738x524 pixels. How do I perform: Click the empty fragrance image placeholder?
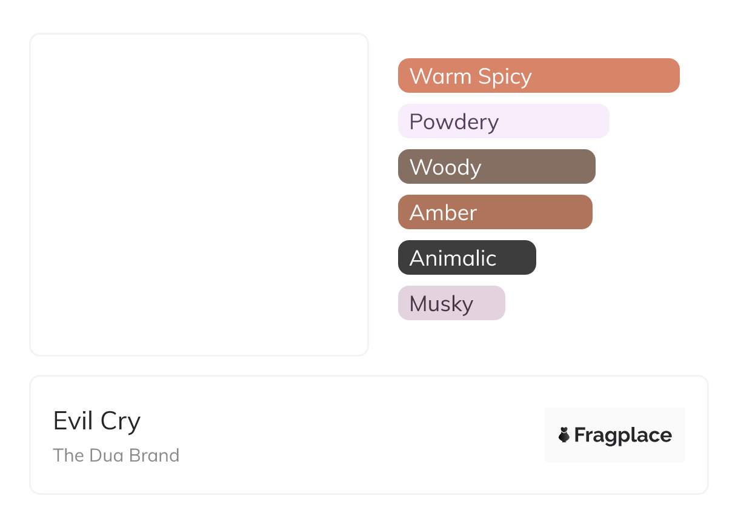coord(199,194)
